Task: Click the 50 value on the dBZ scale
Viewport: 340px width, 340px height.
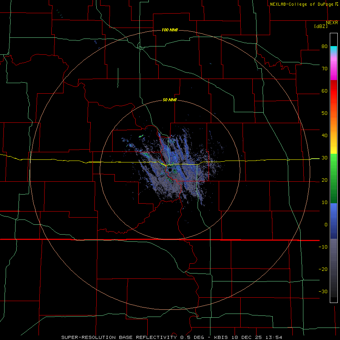Action: 325,113
